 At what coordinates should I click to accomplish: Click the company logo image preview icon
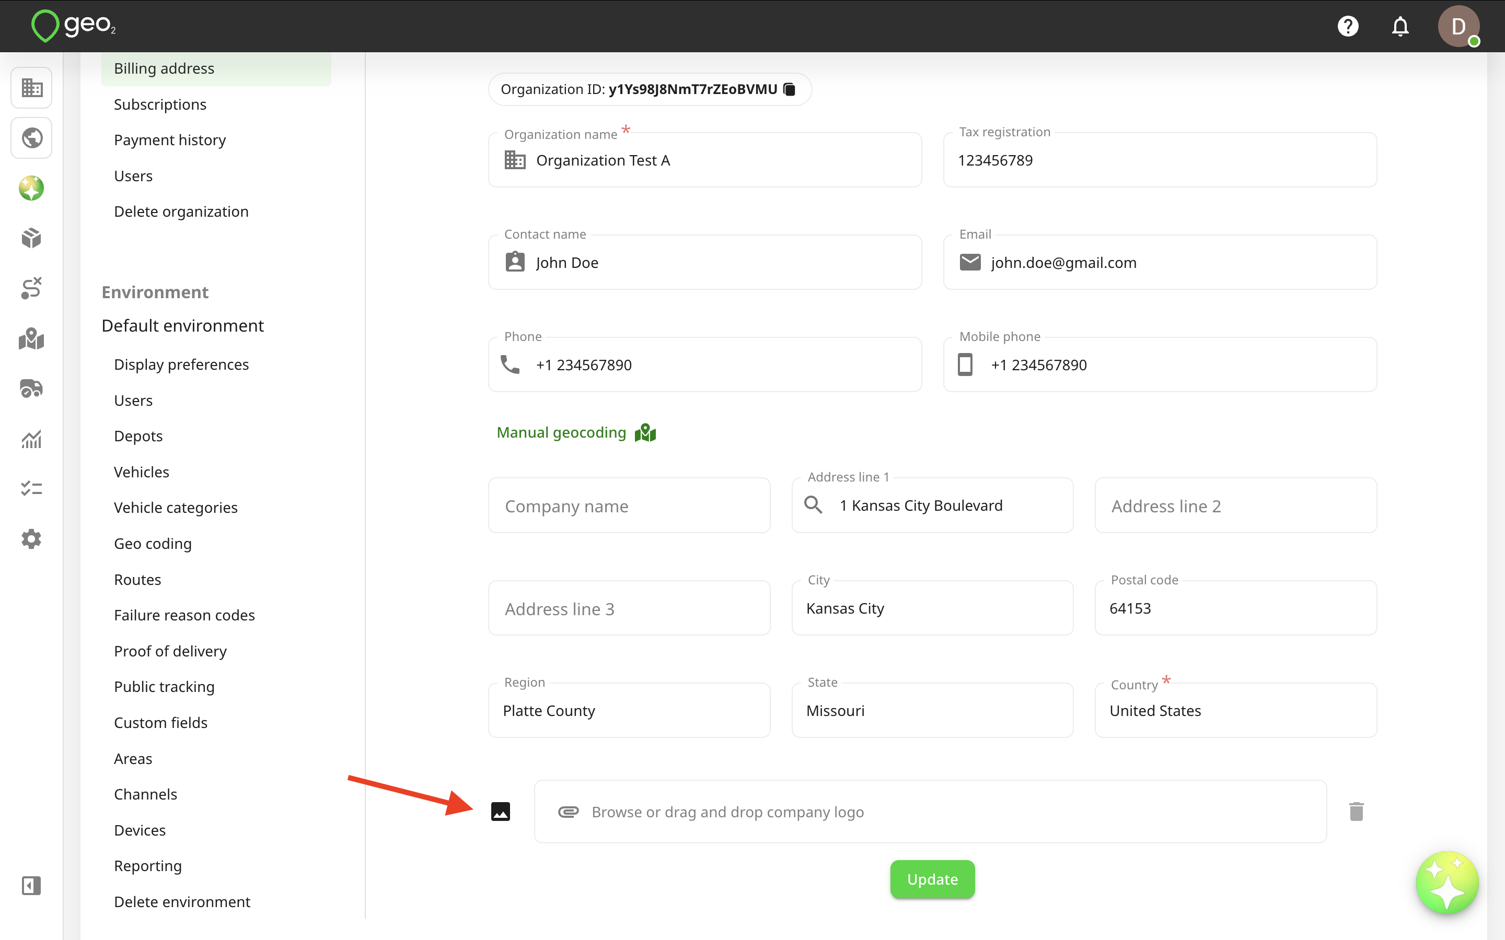point(501,812)
